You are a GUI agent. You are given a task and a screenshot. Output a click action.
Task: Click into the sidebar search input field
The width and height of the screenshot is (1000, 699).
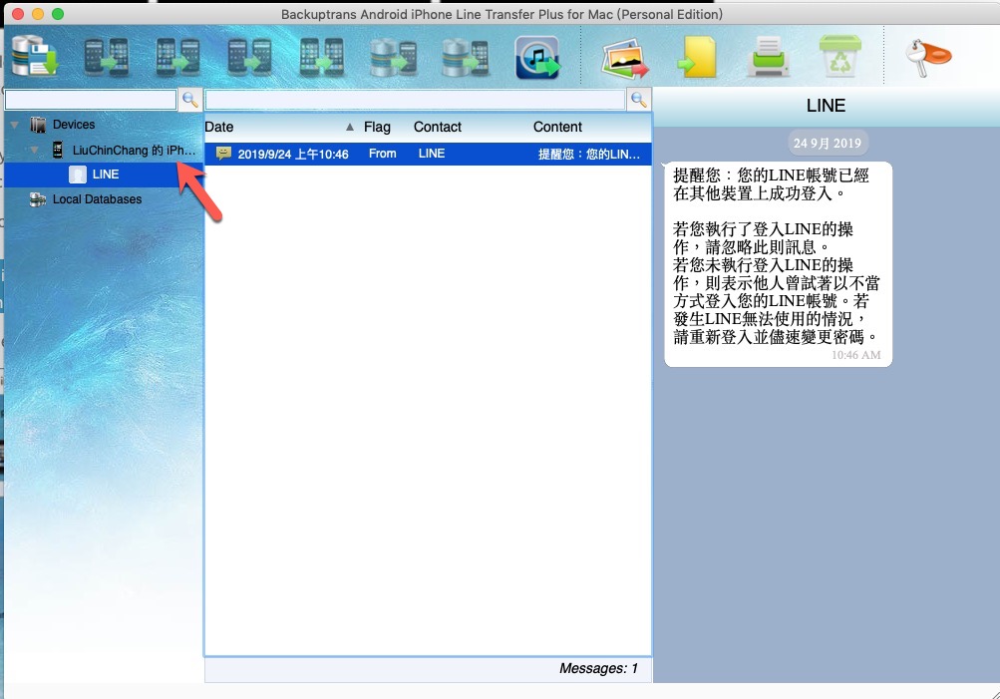[x=91, y=100]
